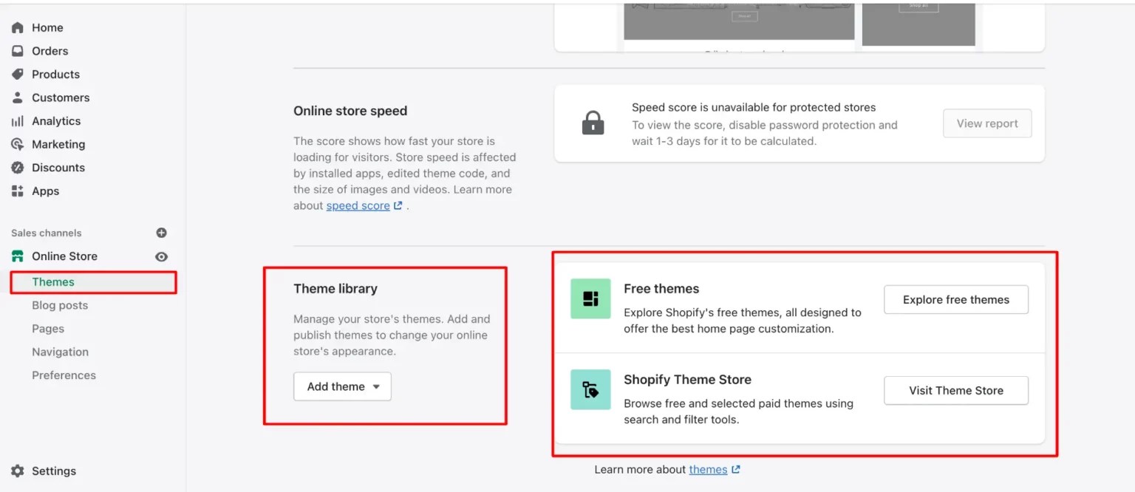The height and width of the screenshot is (492, 1135).
Task: Open the Home dashboard icon
Action: (16, 27)
